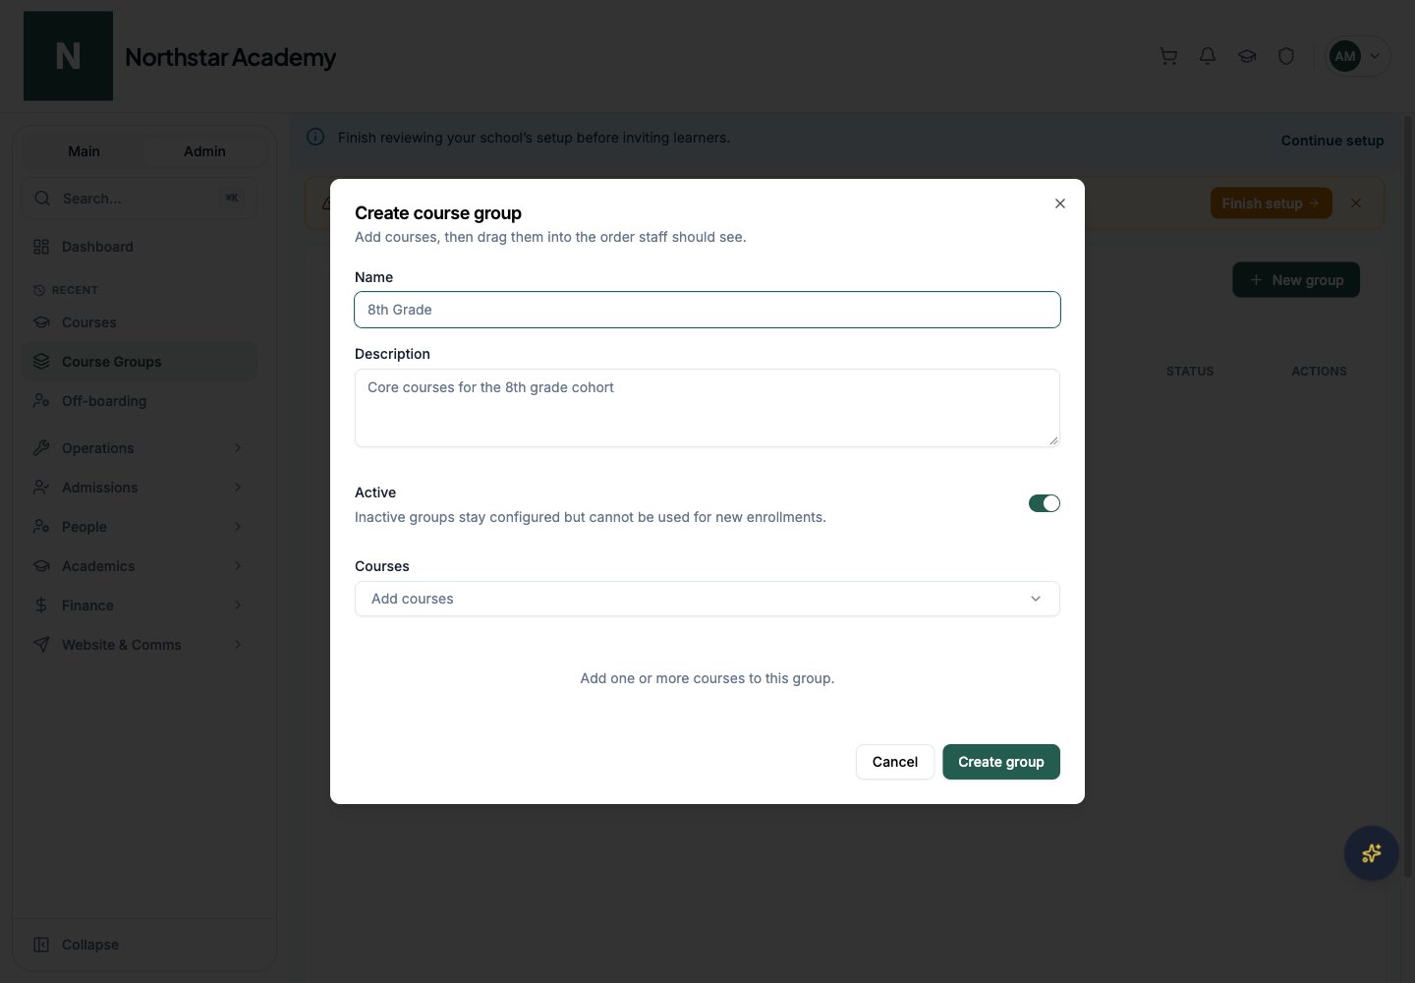The image size is (1415, 983).
Task: Click the Dashboard grid icon in sidebar
Action: (x=41, y=247)
